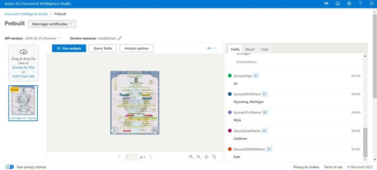Click the Azure AI Document Intelligence Studio title
Image resolution: width=377 pixels, height=170 pixels.
38,4
